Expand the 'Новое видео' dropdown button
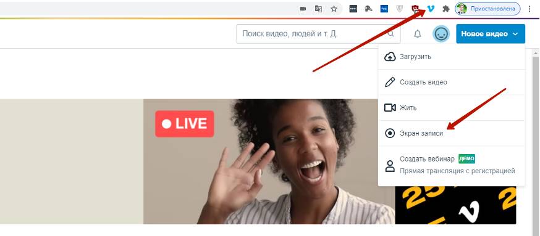The height and width of the screenshot is (236, 540). 491,34
